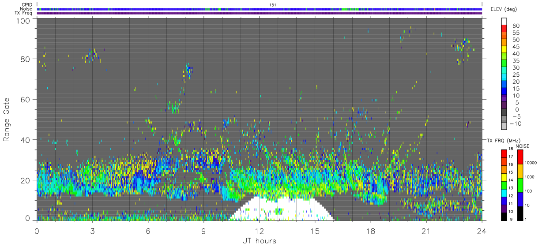Screen dimensions: 542x250
Task: Click the CPID value '151'
Action: click(x=273, y=4)
